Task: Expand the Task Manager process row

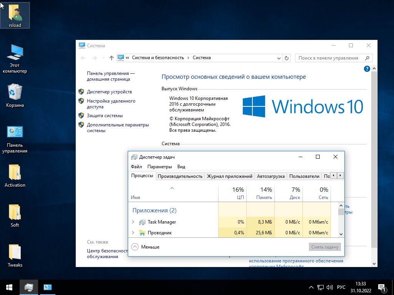Action: click(133, 222)
